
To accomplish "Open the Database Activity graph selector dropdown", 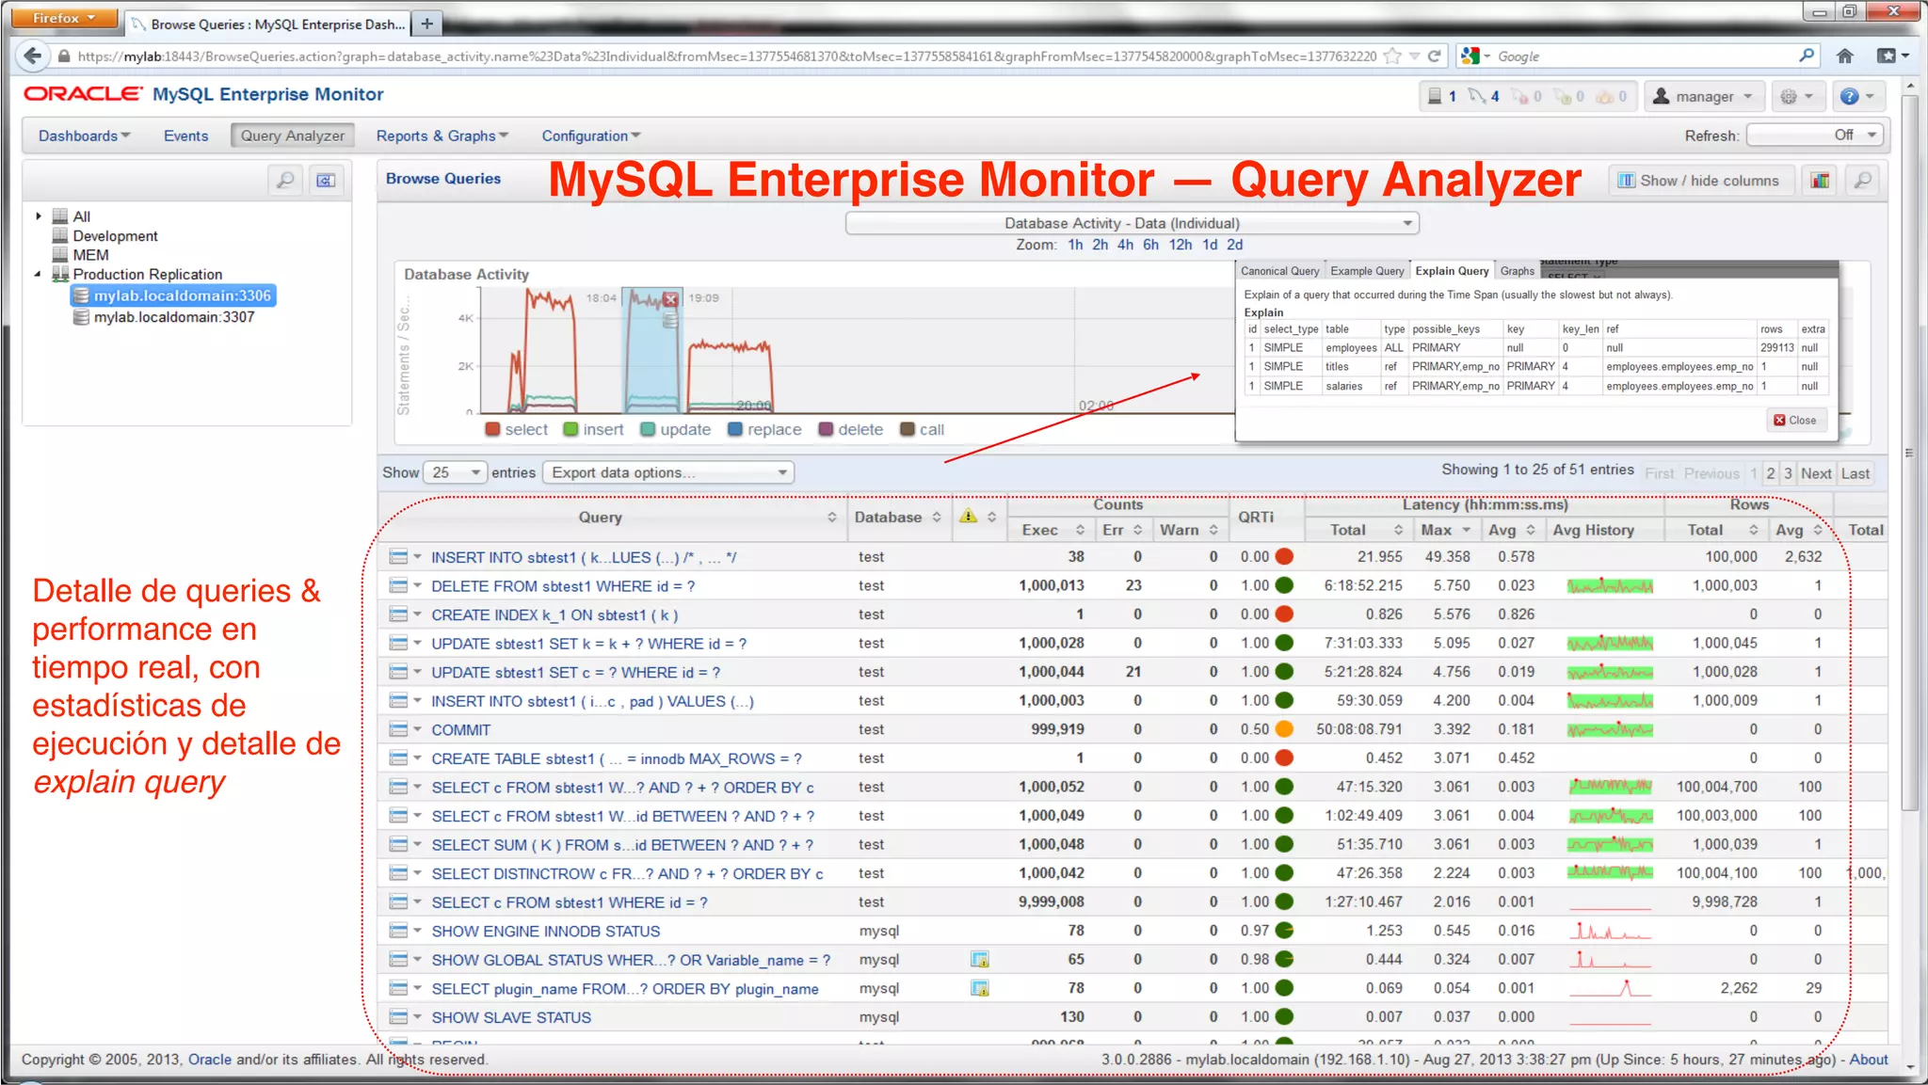I will [1132, 223].
